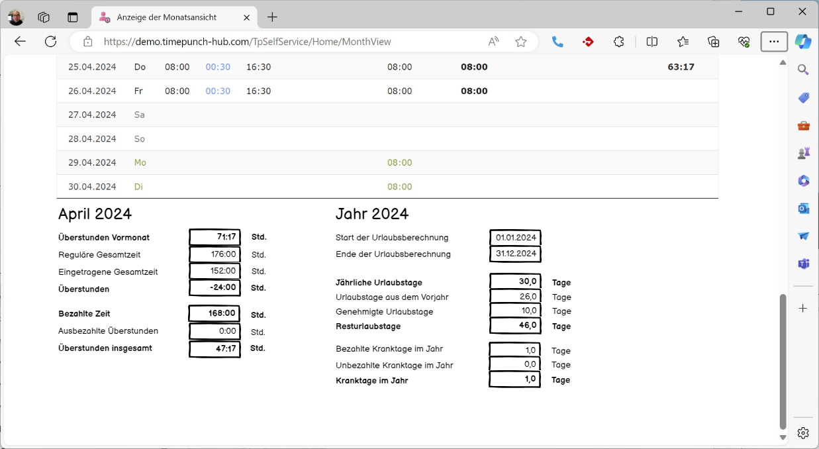Toggle split screen view icon

pos(652,42)
